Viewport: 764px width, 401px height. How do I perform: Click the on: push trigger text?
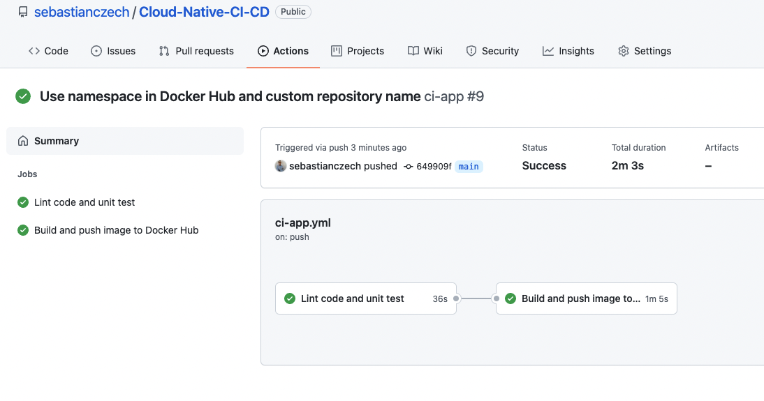pyautogui.click(x=292, y=237)
